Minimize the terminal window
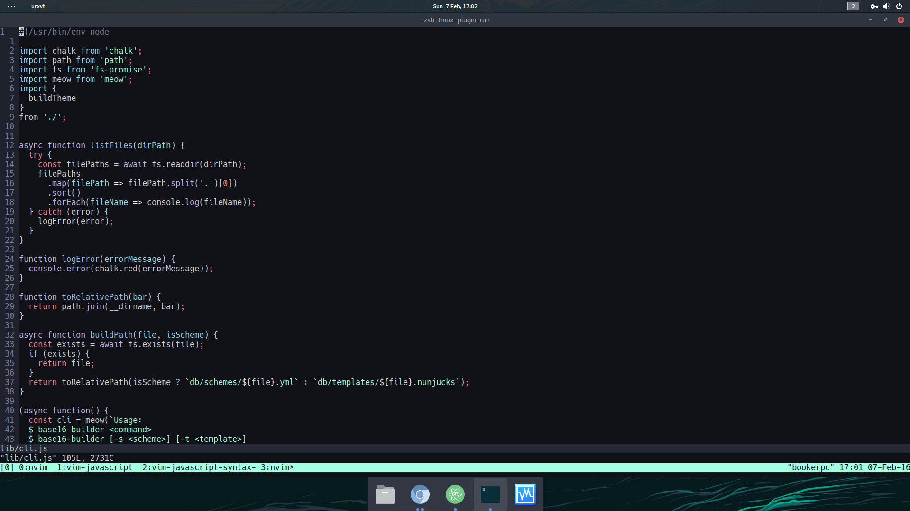 (870, 20)
